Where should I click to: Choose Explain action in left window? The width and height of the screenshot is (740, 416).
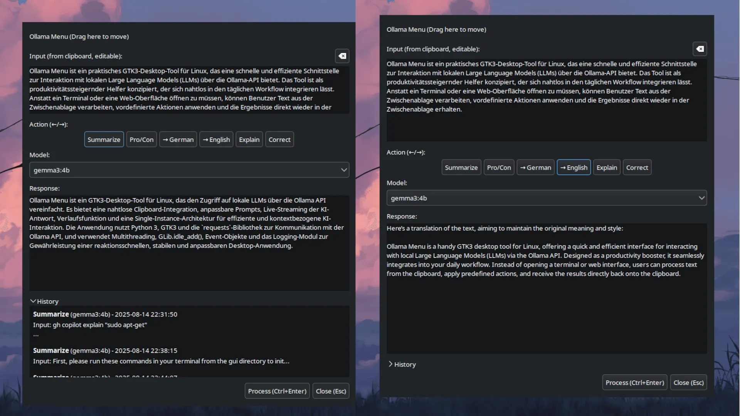click(249, 139)
